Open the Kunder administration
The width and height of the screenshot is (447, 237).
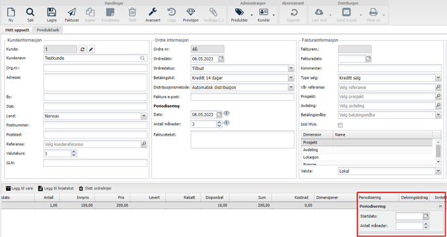263,14
